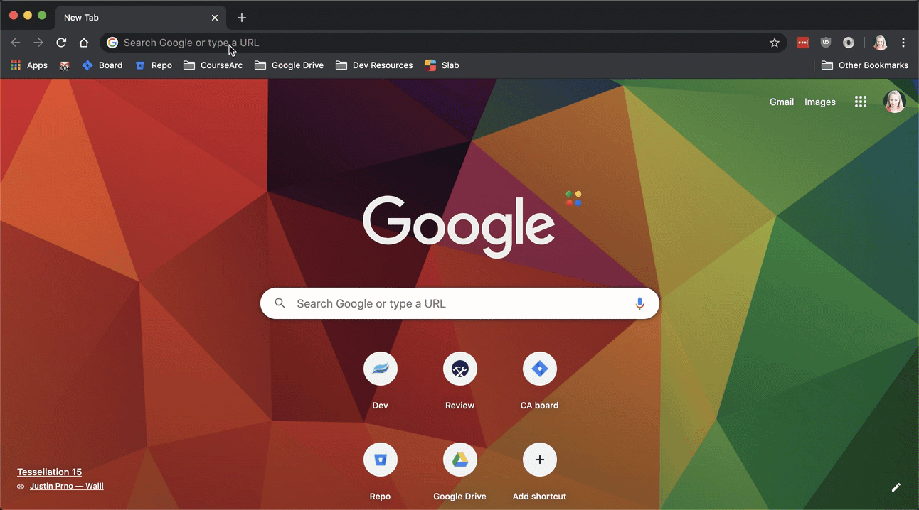Click the browser back arrow
The image size is (919, 510).
tap(16, 43)
